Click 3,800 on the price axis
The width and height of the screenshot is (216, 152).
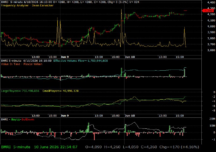click(x=211, y=38)
